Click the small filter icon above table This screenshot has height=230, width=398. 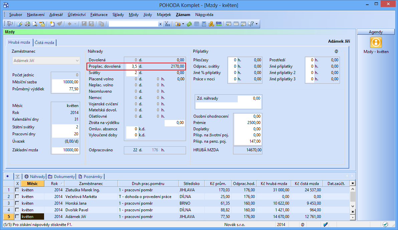(x=17, y=177)
